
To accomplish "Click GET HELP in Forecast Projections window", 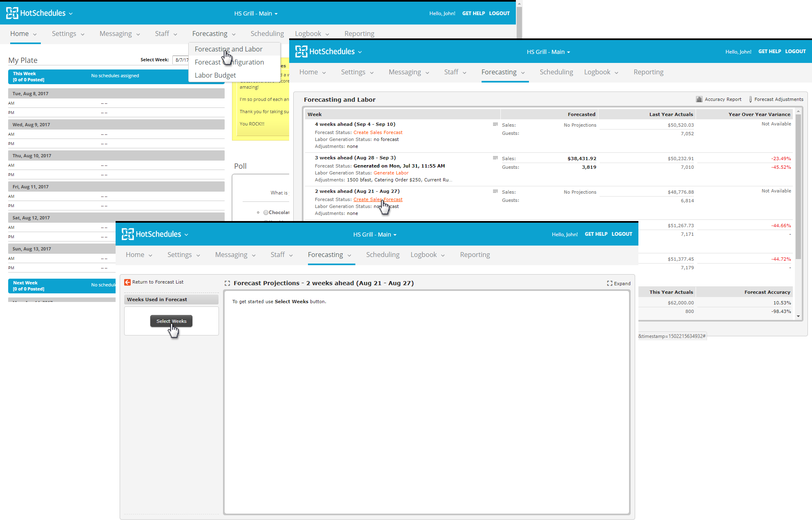I will (x=596, y=234).
